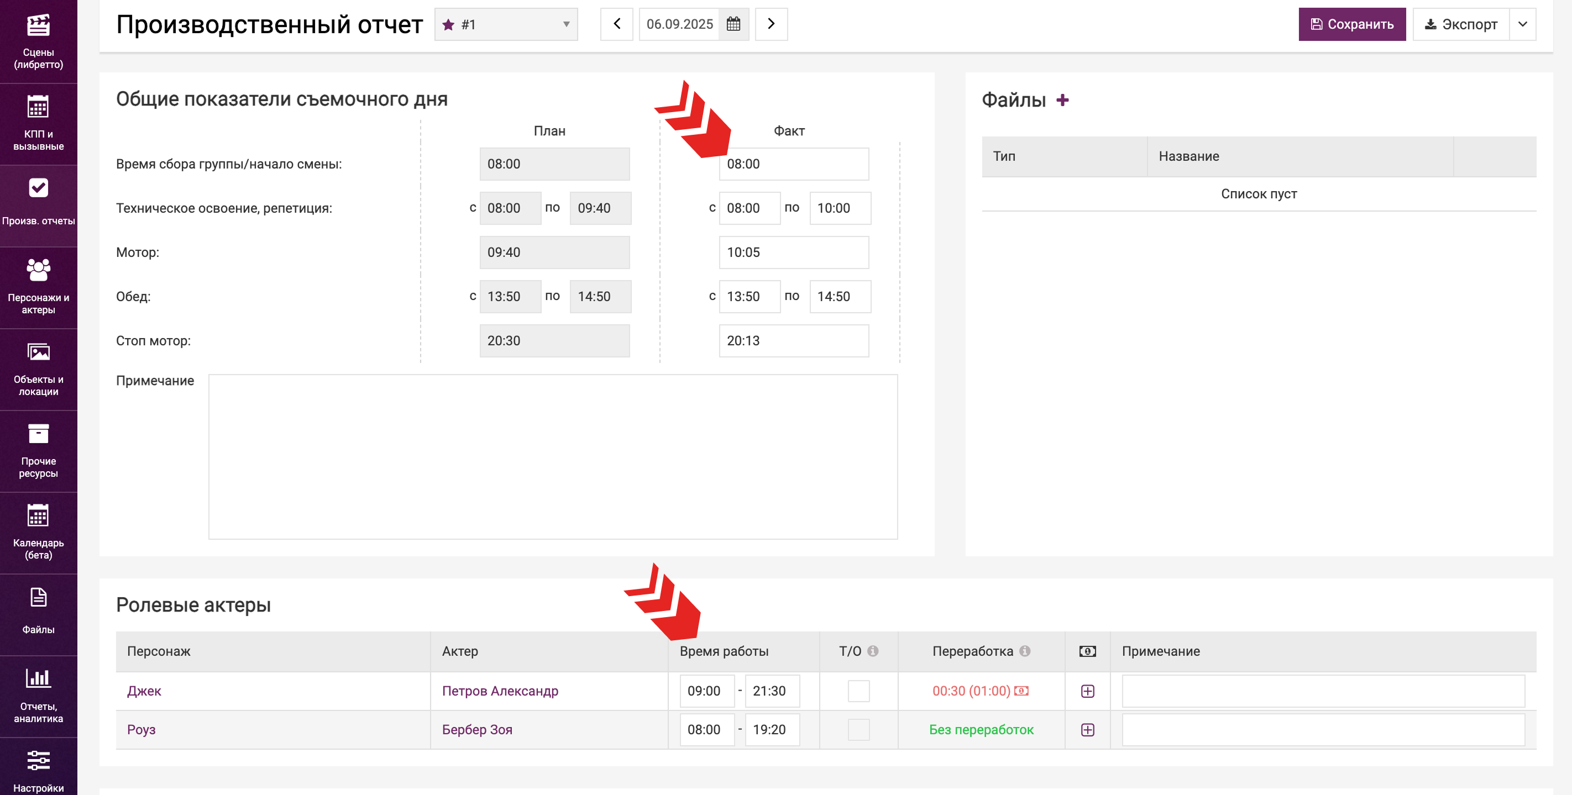Open Прочие ресурсы in the sidebar

click(39, 451)
